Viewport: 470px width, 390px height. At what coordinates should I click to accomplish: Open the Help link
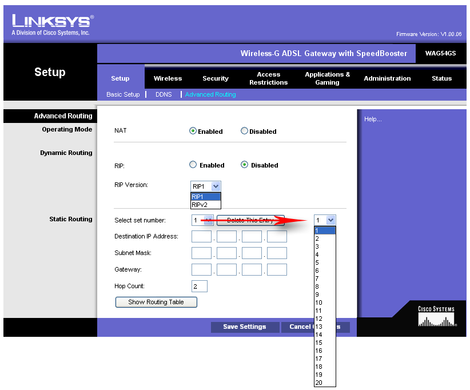(373, 120)
